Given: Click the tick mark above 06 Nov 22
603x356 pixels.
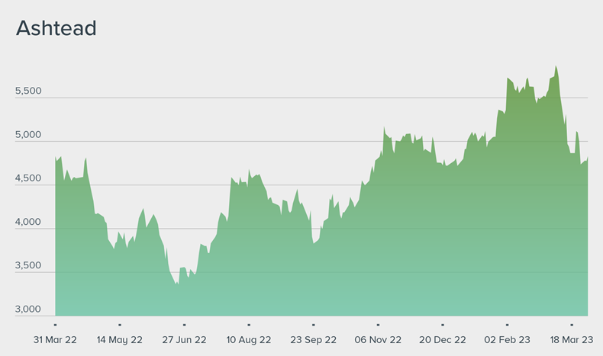Looking at the screenshot, I should tap(378, 324).
